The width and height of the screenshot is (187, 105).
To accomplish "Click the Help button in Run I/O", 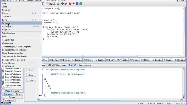I will pyautogui.click(x=31, y=80).
